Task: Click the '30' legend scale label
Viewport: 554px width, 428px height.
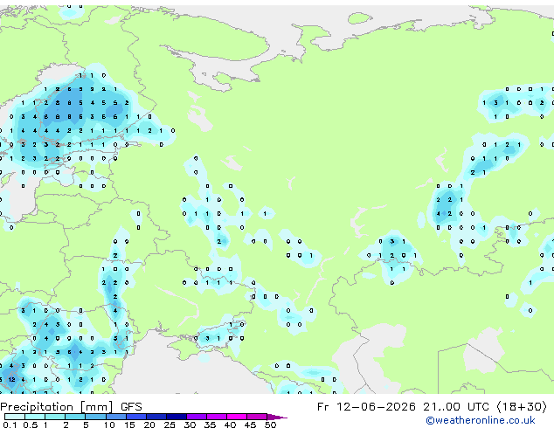Action: pyautogui.click(x=190, y=425)
